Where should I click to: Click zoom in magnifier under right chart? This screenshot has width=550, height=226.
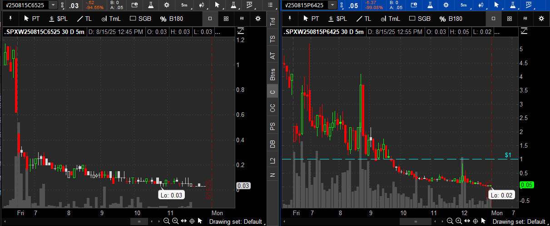(458, 221)
